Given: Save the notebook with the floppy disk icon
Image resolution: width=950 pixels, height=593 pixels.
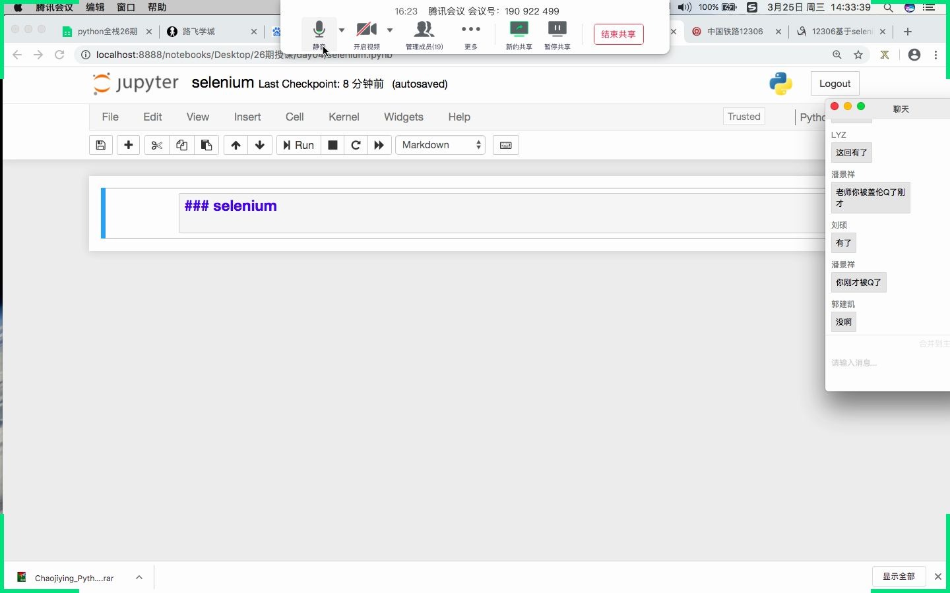Looking at the screenshot, I should coord(101,145).
